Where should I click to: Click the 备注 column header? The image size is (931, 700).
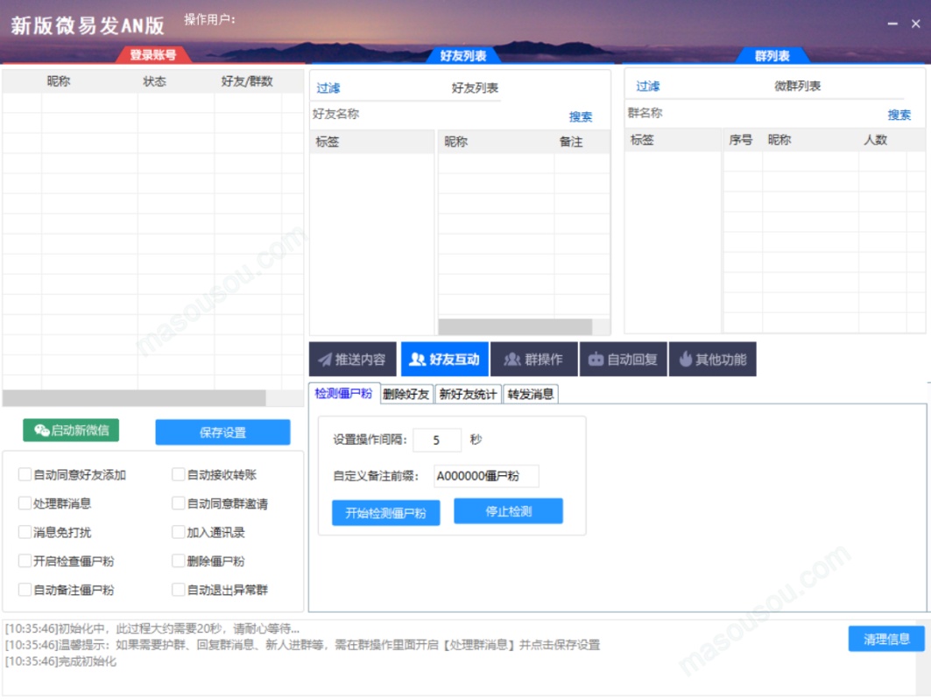(570, 141)
